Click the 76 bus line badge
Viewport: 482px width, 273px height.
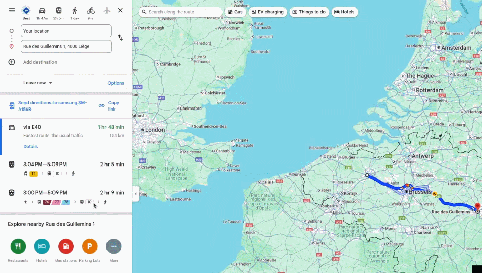[x=47, y=202]
